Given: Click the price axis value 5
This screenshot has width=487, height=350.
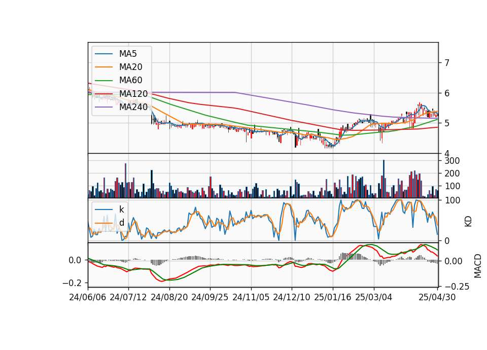Looking at the screenshot, I should coord(446,123).
